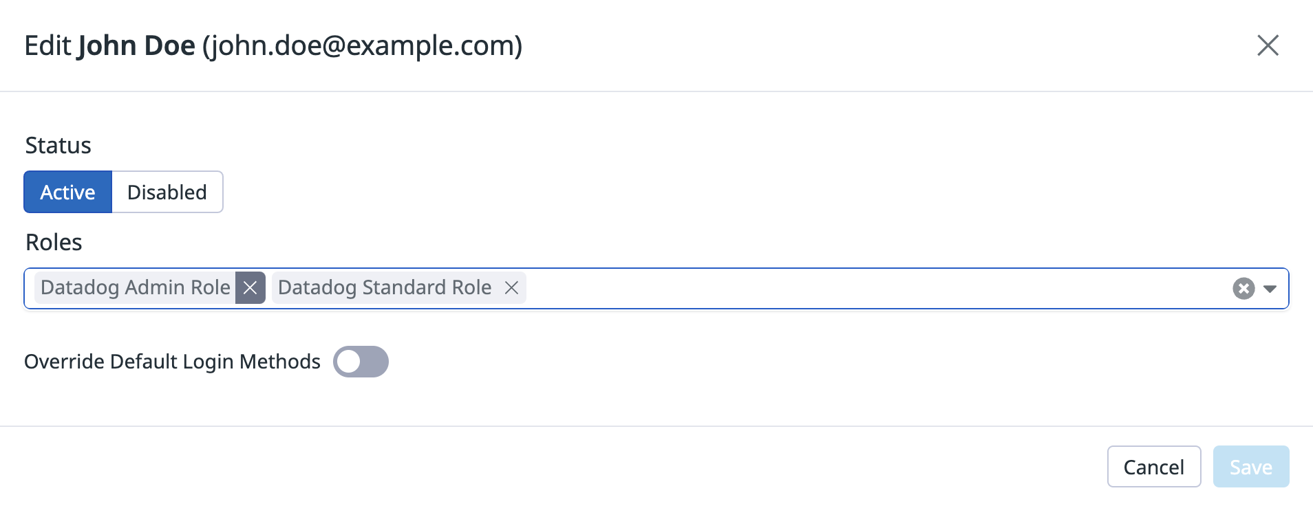Set user status to Active
1313x506 pixels.
tap(67, 192)
